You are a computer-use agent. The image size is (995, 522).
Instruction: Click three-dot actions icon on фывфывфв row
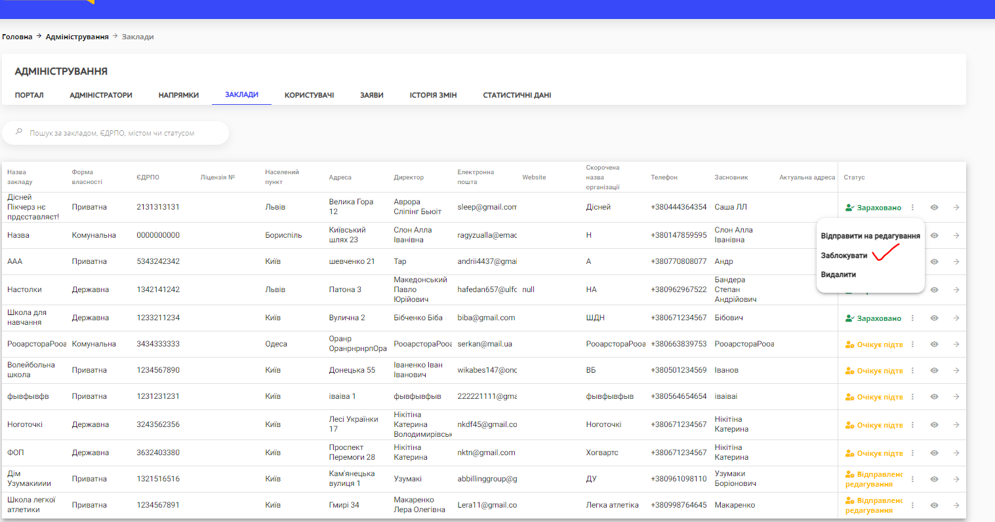click(x=912, y=396)
